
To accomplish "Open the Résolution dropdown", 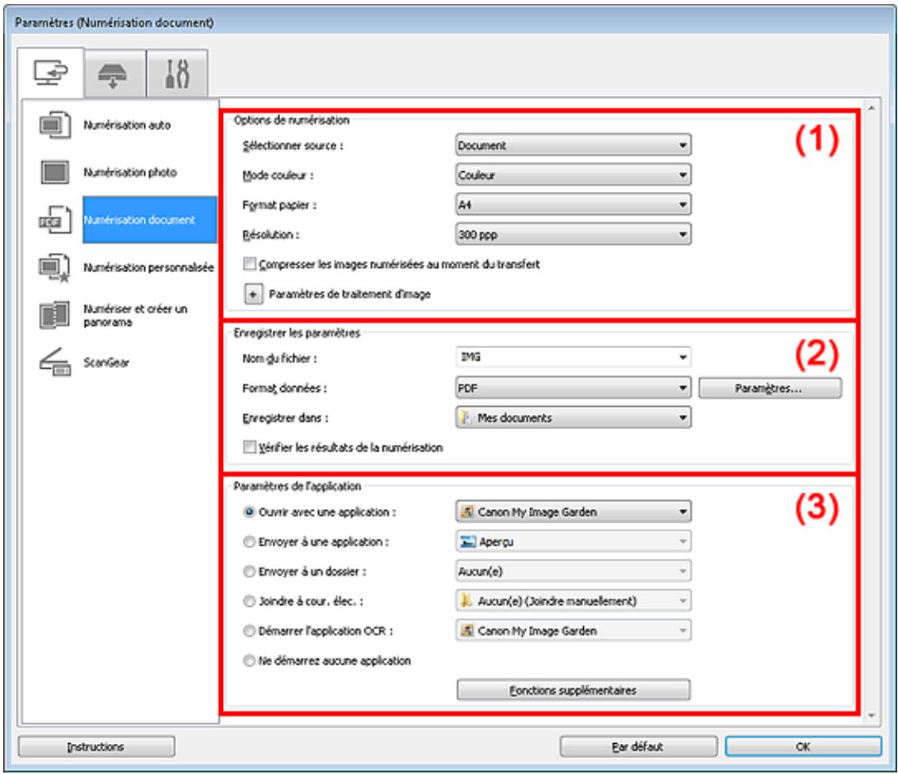I will pyautogui.click(x=573, y=235).
